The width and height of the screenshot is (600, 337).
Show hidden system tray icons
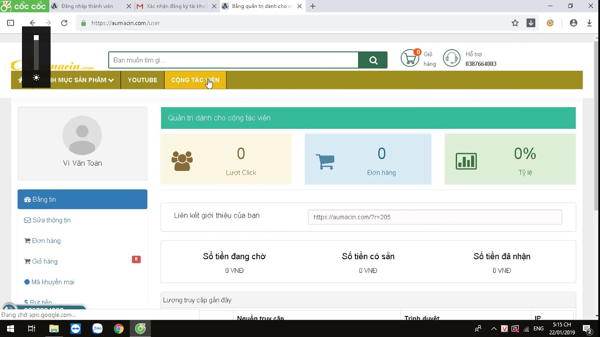(494, 329)
